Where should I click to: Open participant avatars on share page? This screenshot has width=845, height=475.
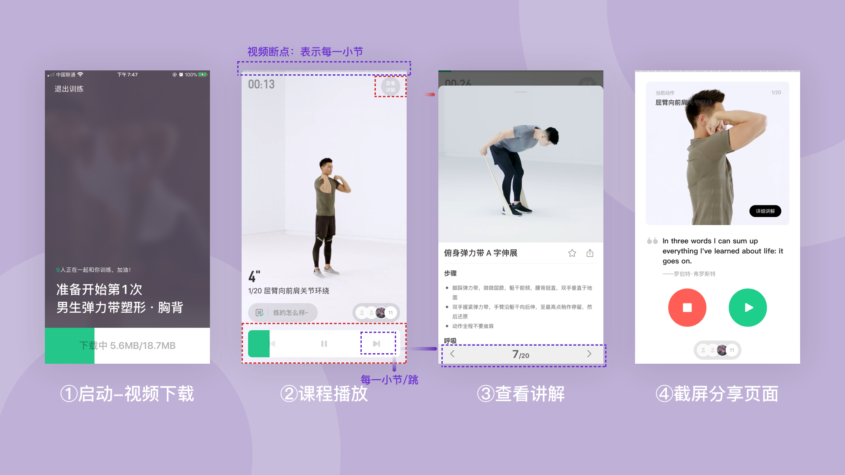(717, 350)
